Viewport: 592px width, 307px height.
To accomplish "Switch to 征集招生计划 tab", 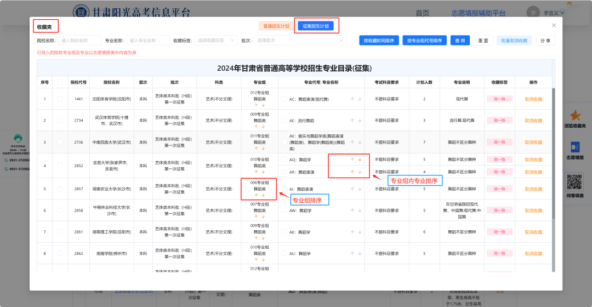I will pos(316,26).
